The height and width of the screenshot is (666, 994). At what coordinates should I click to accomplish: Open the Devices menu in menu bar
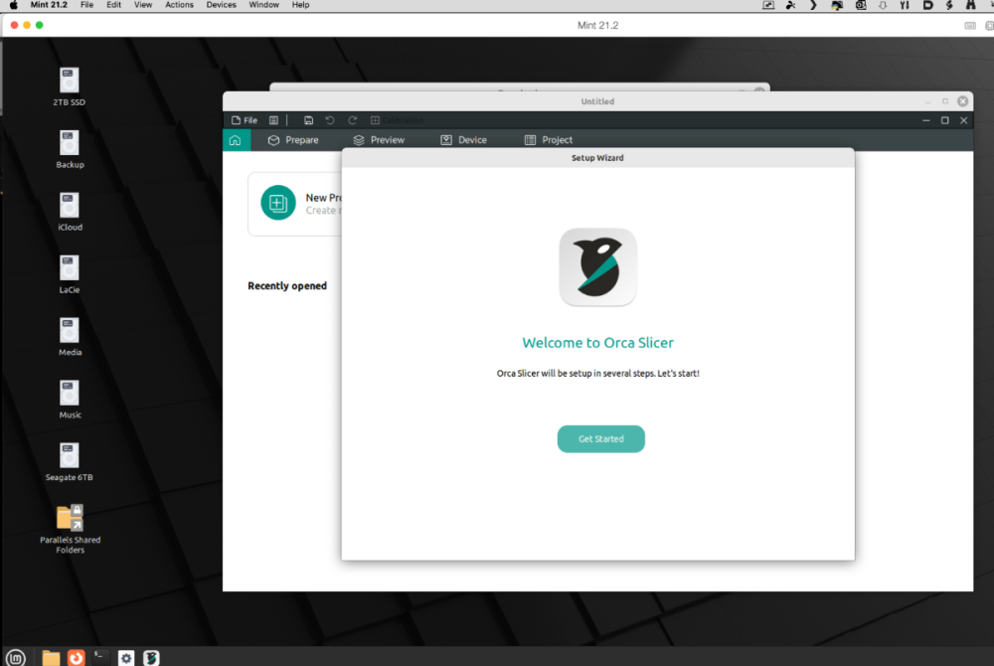221,5
